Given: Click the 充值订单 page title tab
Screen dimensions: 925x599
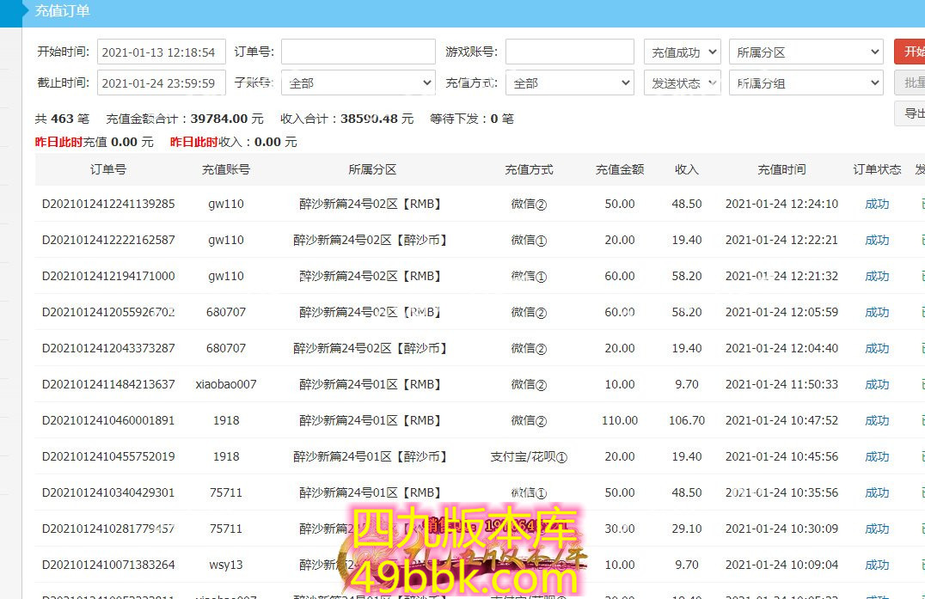Looking at the screenshot, I should [x=62, y=11].
